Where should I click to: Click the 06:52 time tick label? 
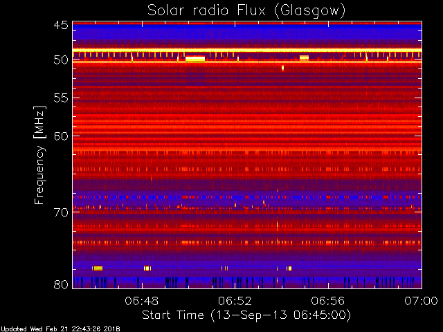tap(235, 301)
